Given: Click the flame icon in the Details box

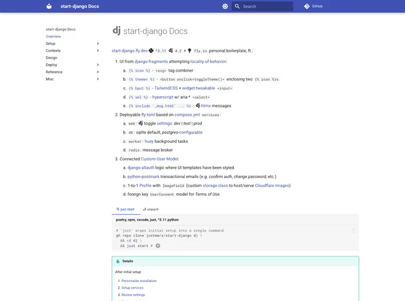Looking at the screenshot, I should (x=118, y=261).
